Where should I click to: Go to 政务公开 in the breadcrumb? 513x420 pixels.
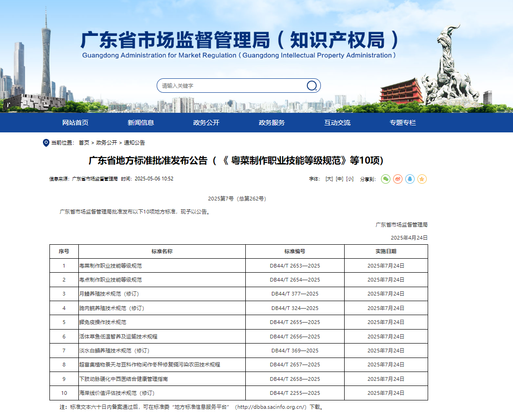(107, 143)
